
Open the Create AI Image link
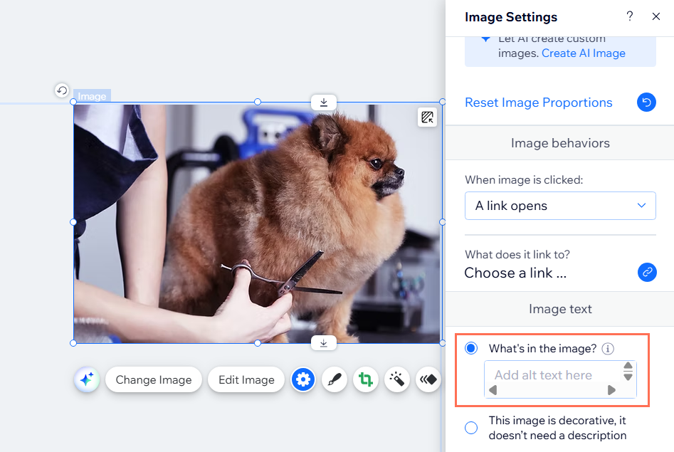[583, 53]
